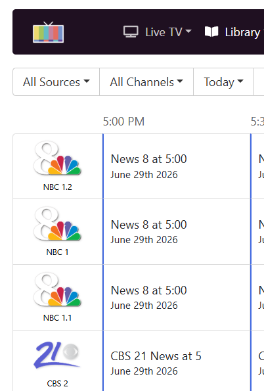Expand the All Channels filter

tap(146, 81)
